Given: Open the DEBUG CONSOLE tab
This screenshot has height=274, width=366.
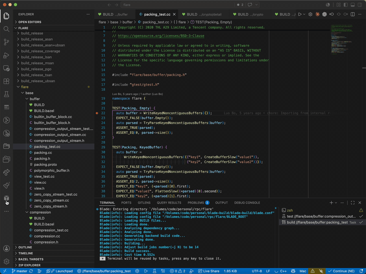Looking at the screenshot, I should 247,203.
